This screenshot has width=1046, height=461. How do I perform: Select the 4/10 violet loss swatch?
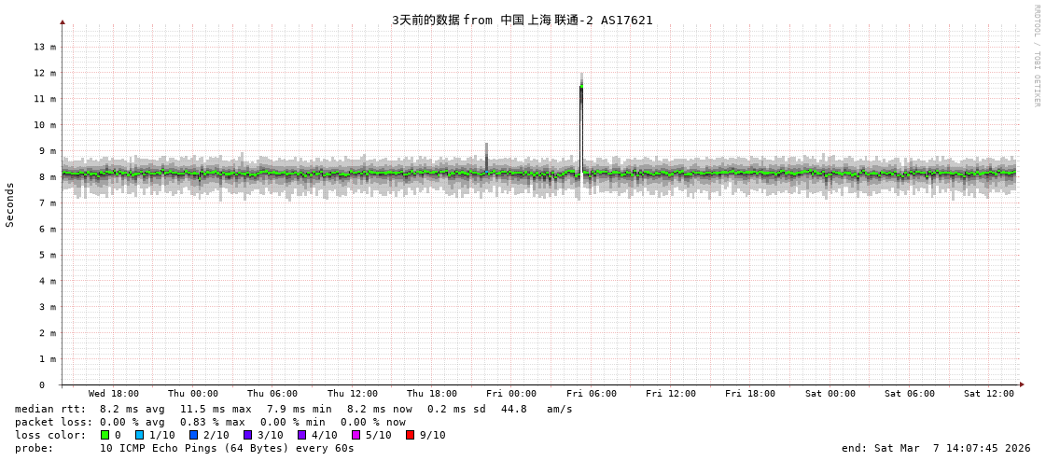click(x=302, y=435)
